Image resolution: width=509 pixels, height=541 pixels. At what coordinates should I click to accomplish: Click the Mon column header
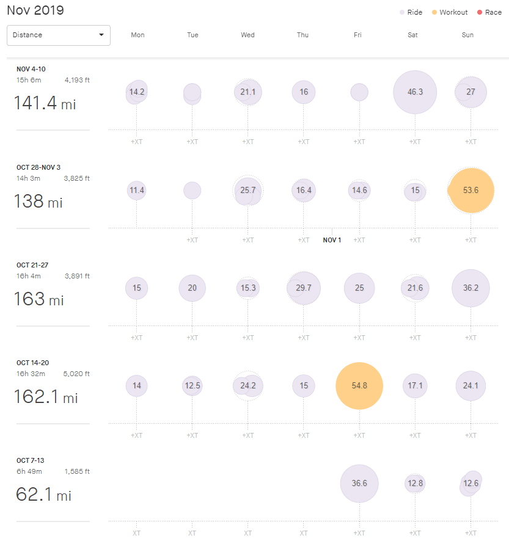tap(137, 35)
